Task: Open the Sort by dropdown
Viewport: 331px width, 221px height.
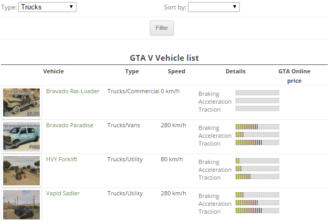Action: pyautogui.click(x=214, y=7)
